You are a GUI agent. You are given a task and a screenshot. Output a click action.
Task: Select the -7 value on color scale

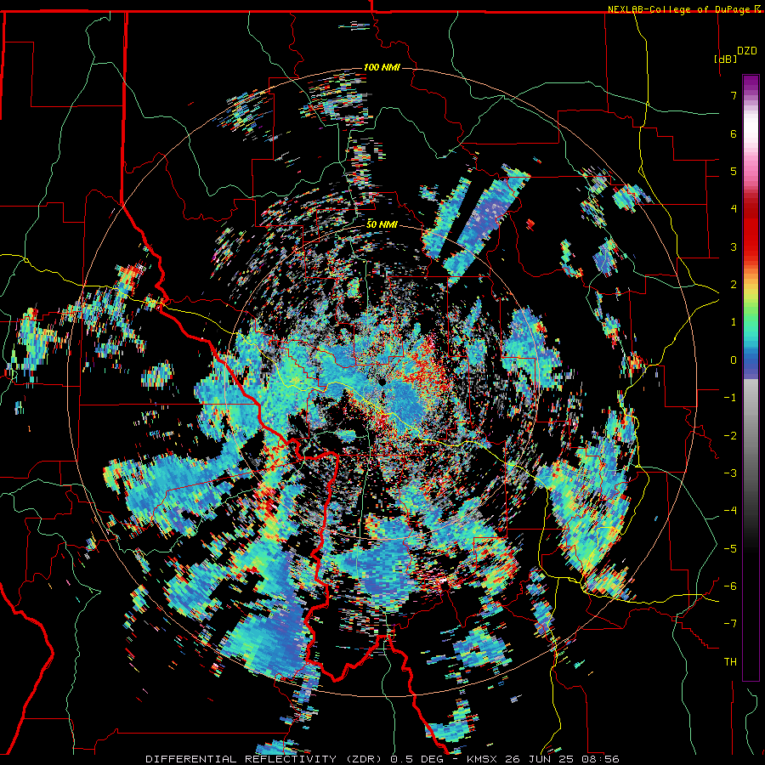(x=730, y=624)
